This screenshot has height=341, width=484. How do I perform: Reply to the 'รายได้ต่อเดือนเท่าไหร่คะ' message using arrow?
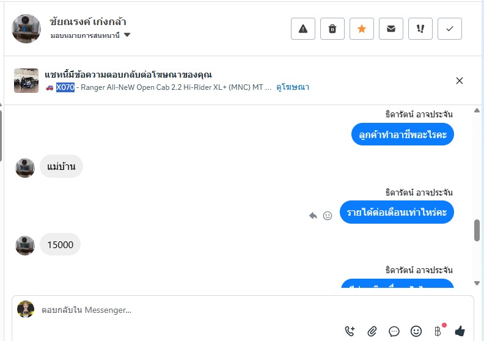(x=313, y=216)
